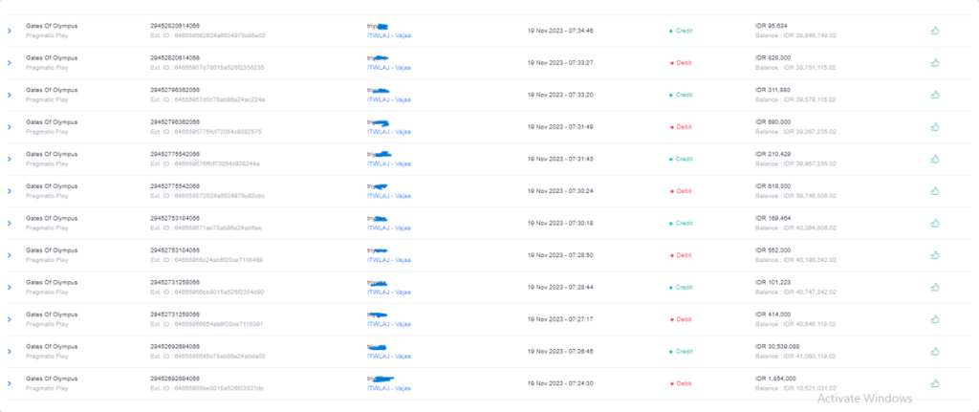Click thumbs-up icon for IDR 828,000 debit
This screenshot has width=979, height=412.
coord(935,63)
